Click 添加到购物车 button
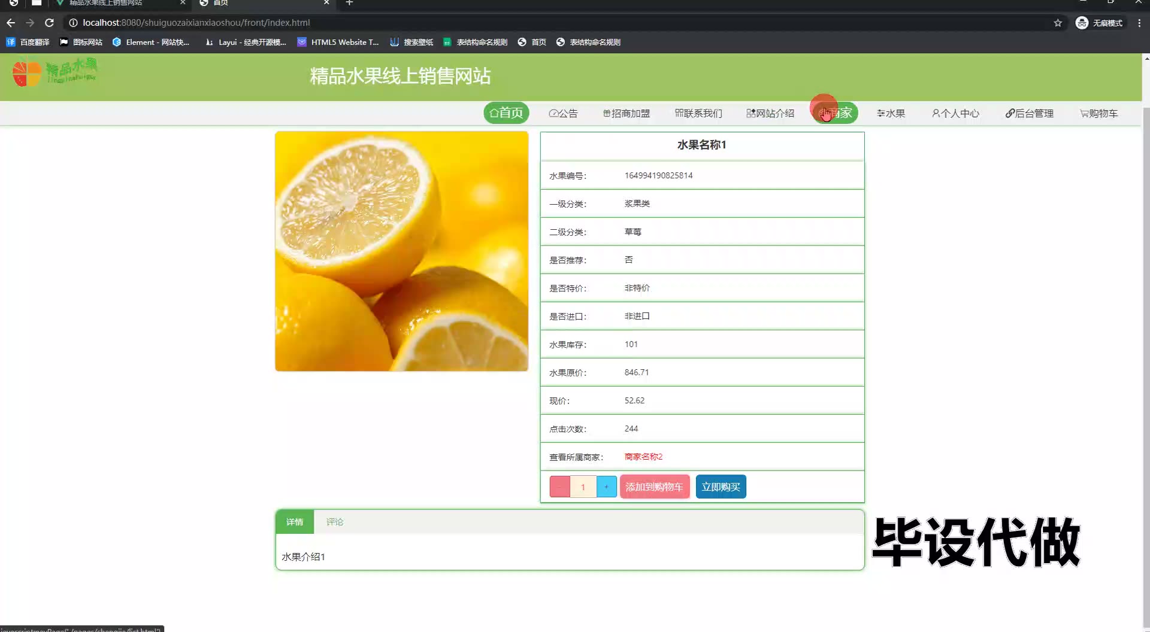This screenshot has height=632, width=1150. pyautogui.click(x=655, y=487)
